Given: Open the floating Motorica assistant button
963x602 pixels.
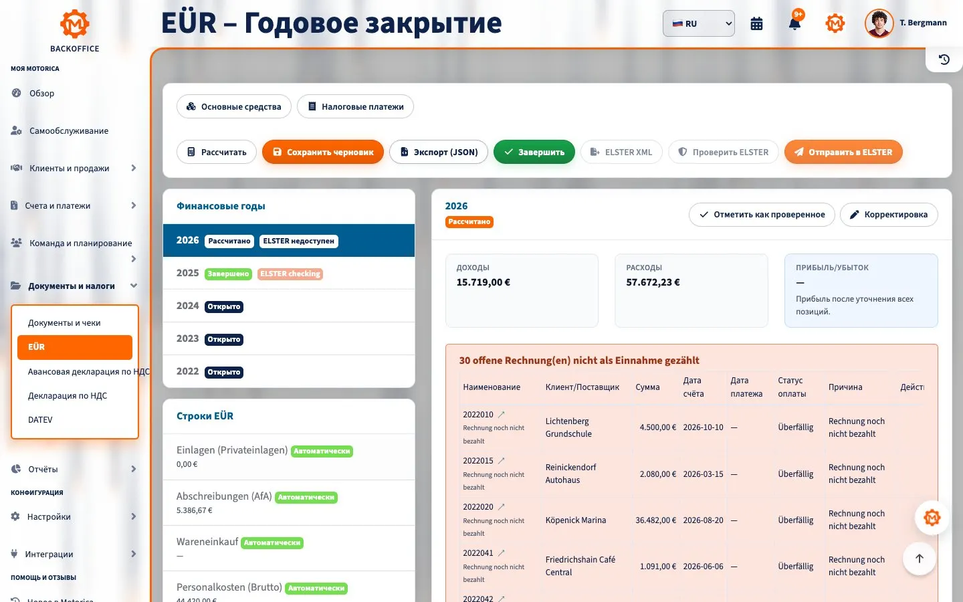Looking at the screenshot, I should coord(932,517).
